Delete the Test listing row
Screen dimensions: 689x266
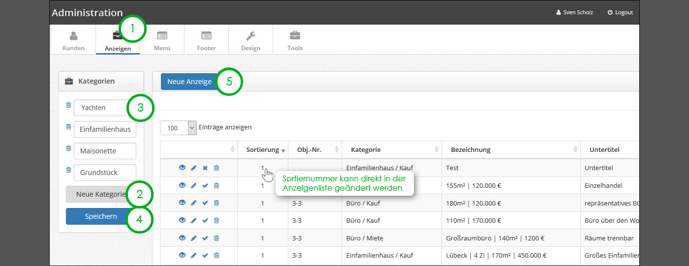click(x=217, y=168)
